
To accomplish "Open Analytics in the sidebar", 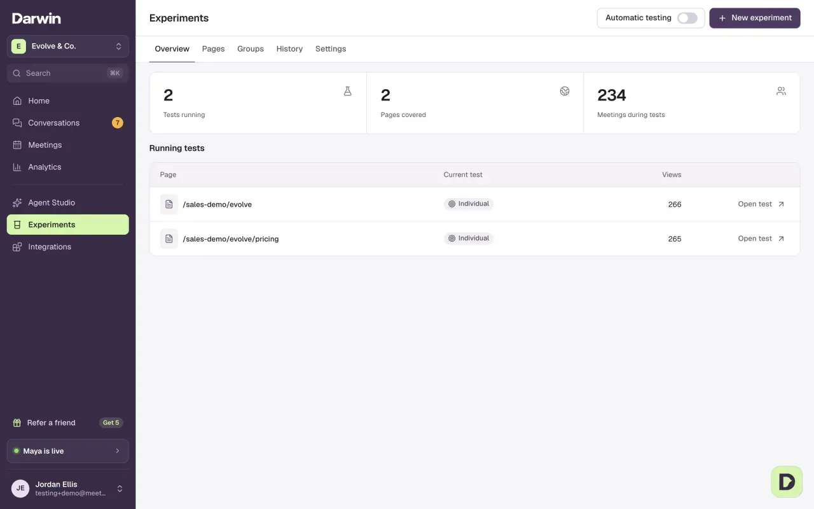I will point(68,167).
